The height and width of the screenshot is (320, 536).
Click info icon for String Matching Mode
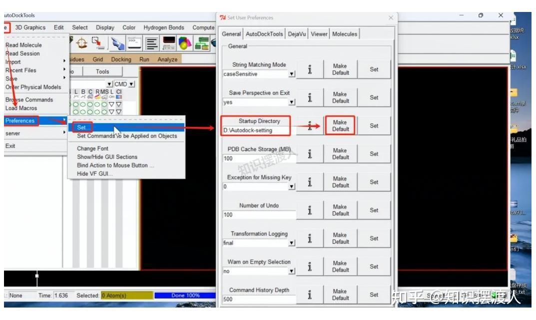pos(310,70)
